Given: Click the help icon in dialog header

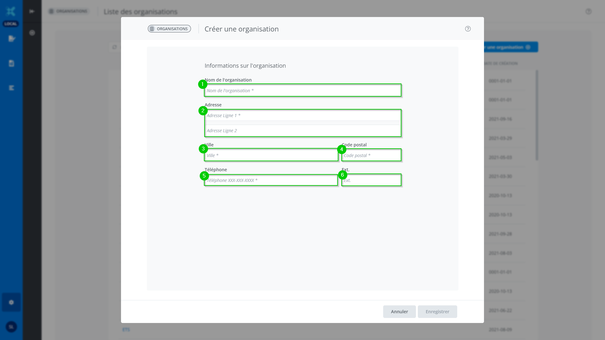Looking at the screenshot, I should click(x=468, y=29).
